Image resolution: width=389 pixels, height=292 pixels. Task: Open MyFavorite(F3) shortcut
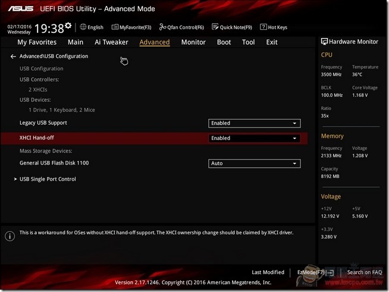click(131, 27)
